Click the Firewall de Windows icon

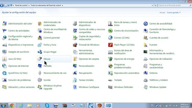click(x=75, y=45)
